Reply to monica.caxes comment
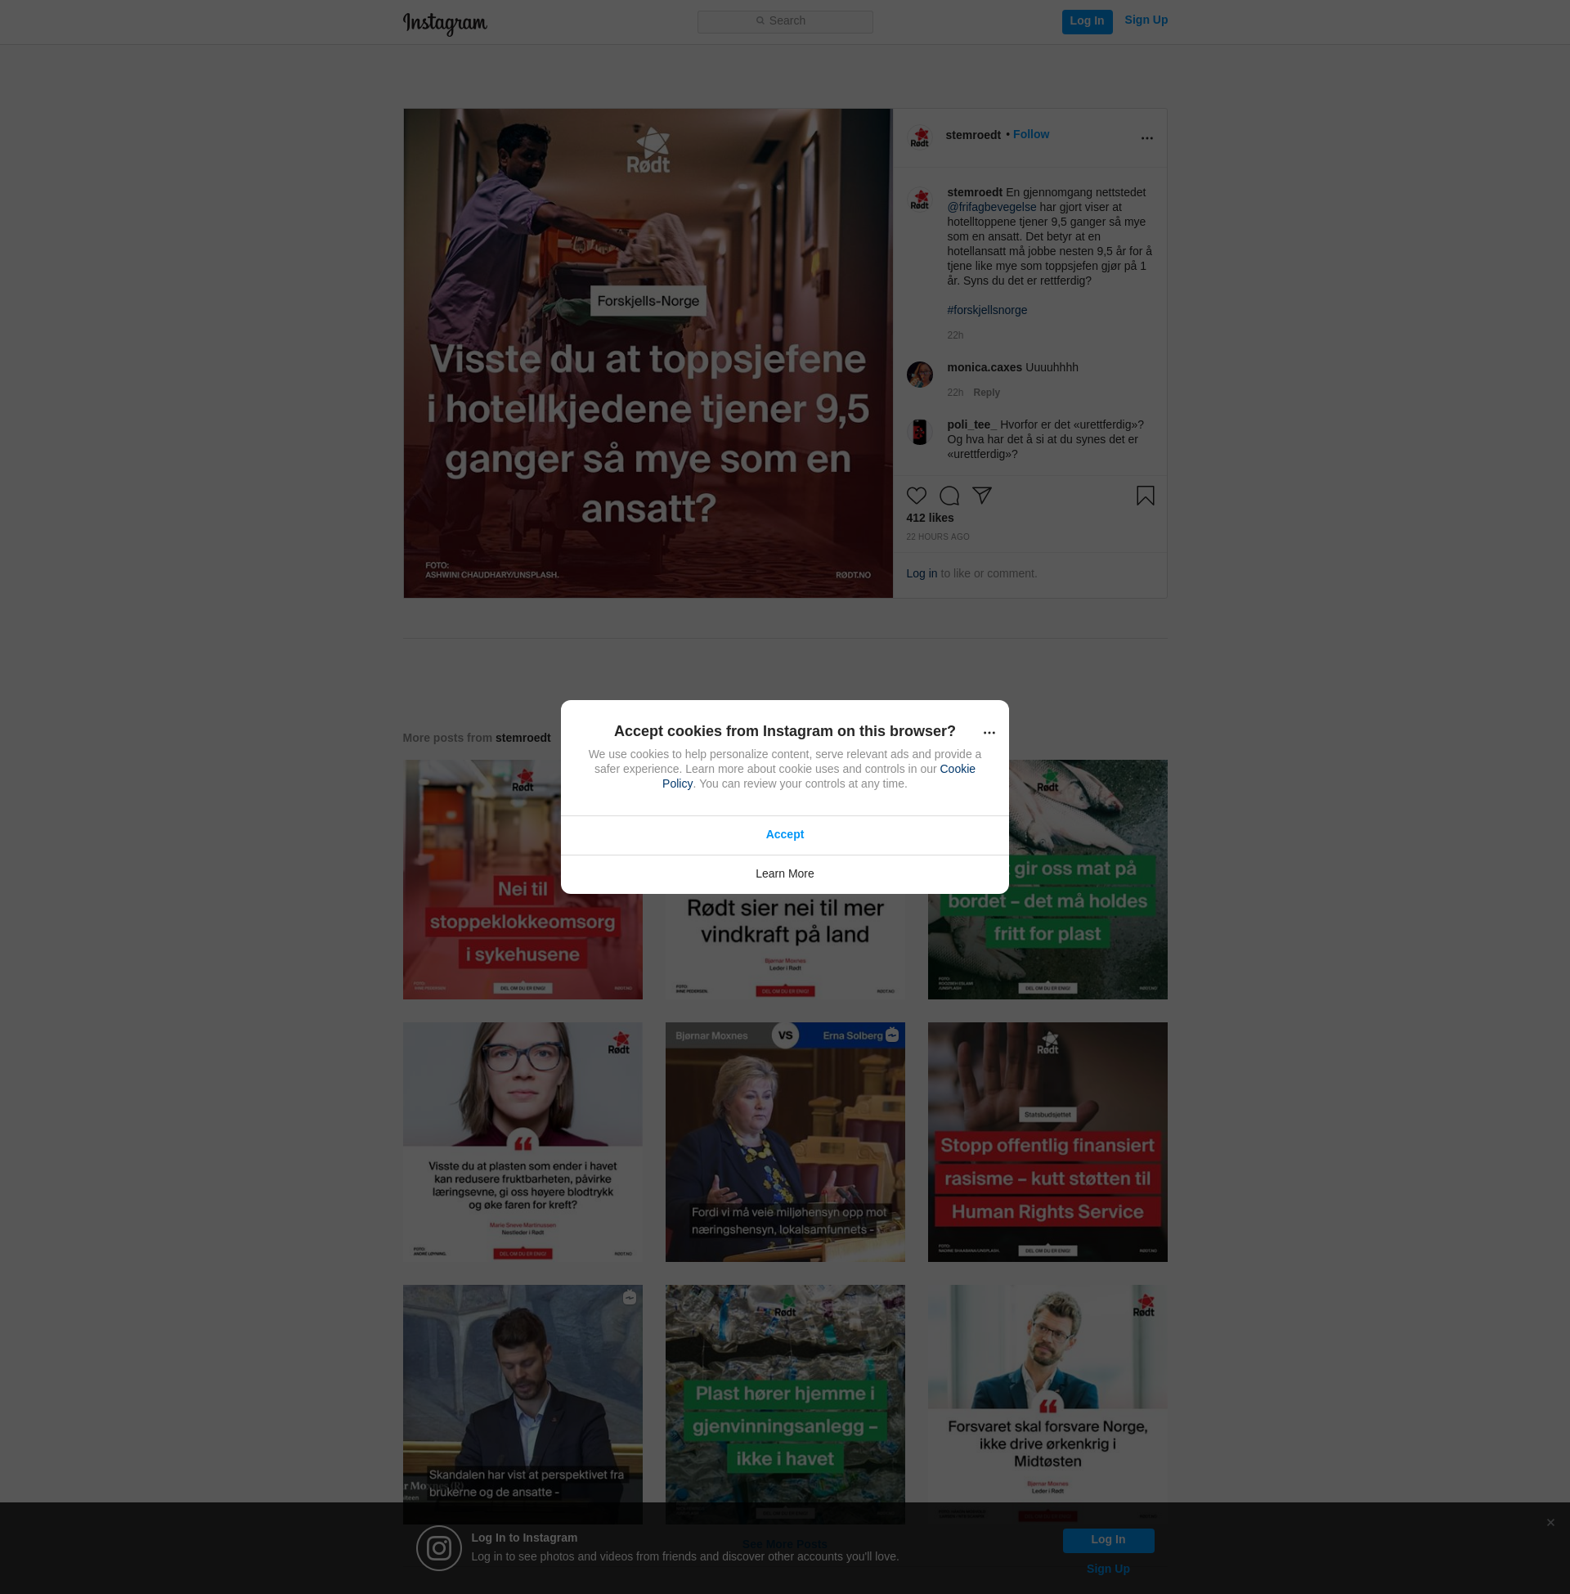Screen dimensions: 1570x1594 [985, 393]
